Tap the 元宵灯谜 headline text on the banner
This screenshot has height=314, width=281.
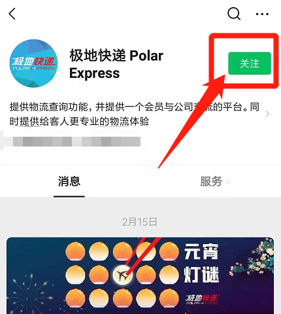click(201, 263)
